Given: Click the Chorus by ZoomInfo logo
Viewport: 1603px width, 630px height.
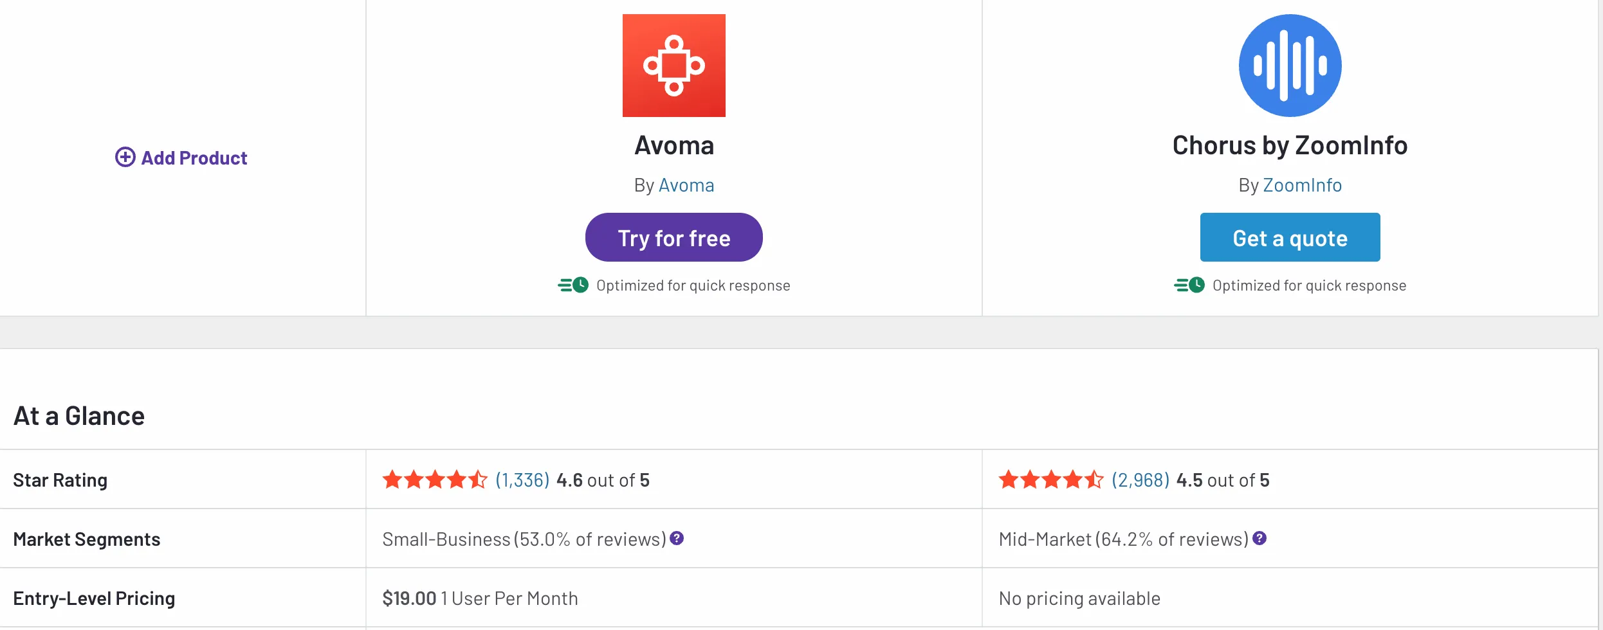Looking at the screenshot, I should [x=1290, y=66].
